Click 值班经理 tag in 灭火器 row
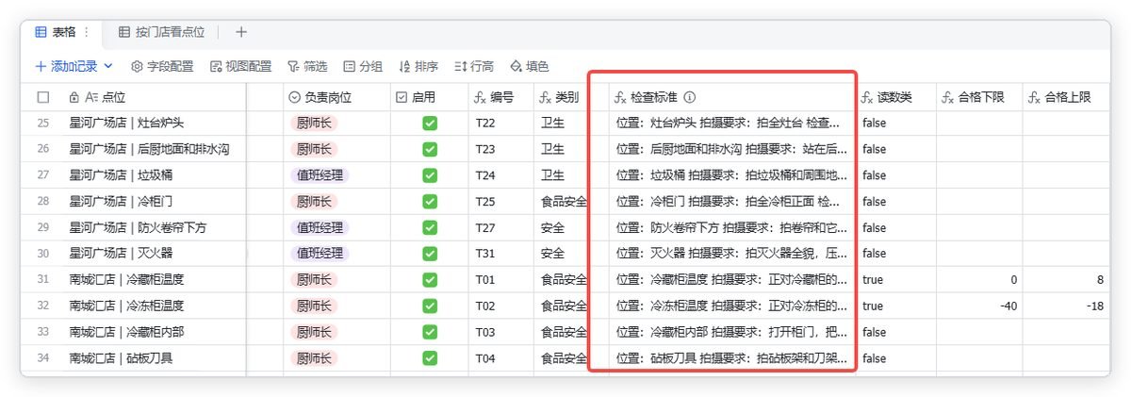 point(320,253)
